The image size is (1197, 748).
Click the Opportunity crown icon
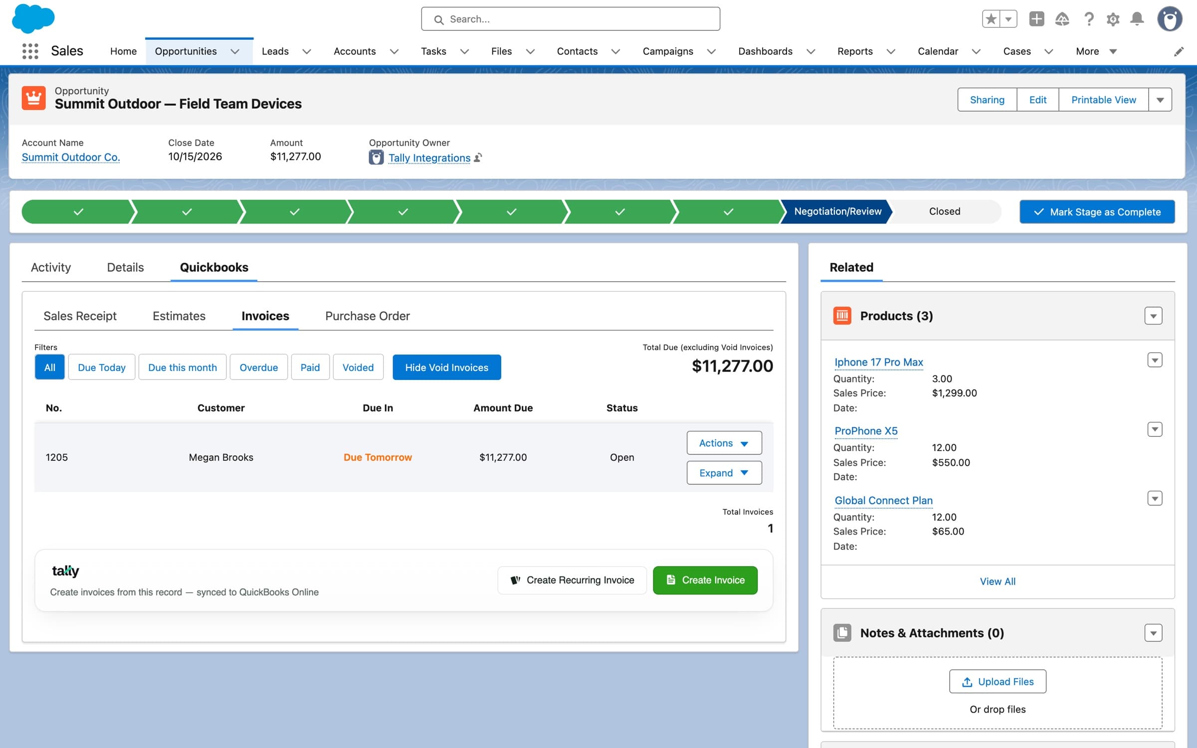(x=33, y=98)
